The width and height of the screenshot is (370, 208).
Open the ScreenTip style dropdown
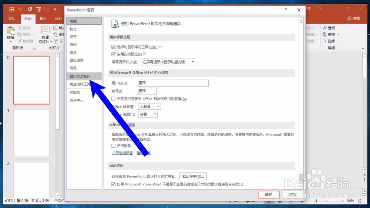[x=168, y=62]
